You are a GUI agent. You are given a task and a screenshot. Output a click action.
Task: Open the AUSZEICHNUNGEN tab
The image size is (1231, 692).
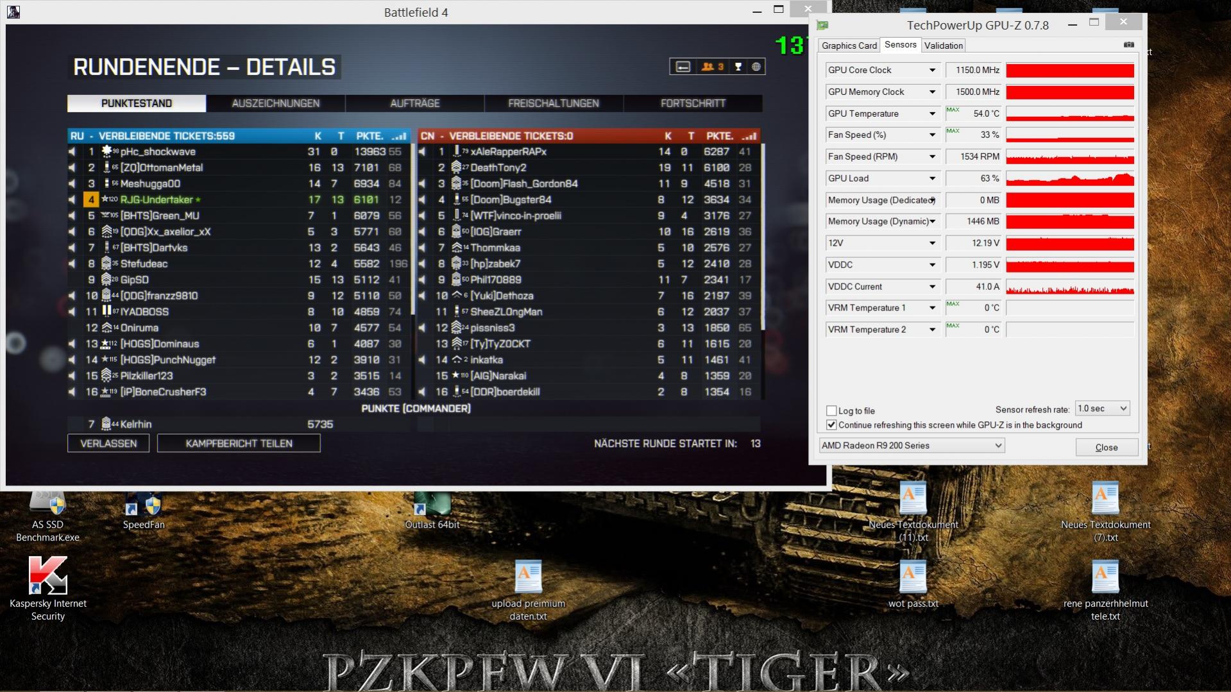[x=276, y=103]
